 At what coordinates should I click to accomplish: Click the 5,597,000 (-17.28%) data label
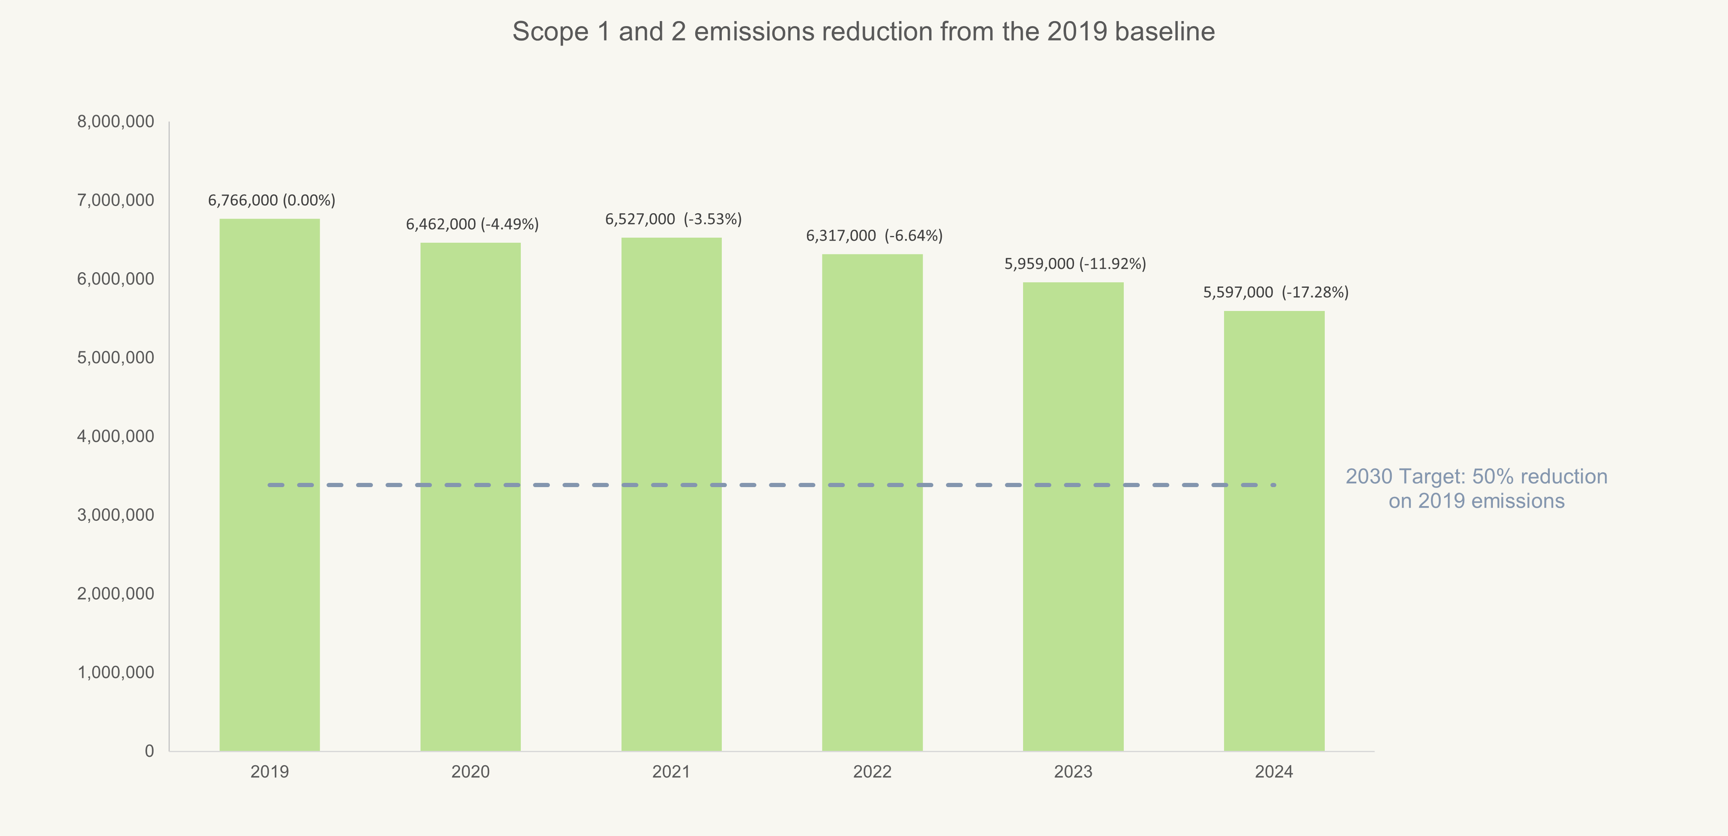pos(1275,292)
